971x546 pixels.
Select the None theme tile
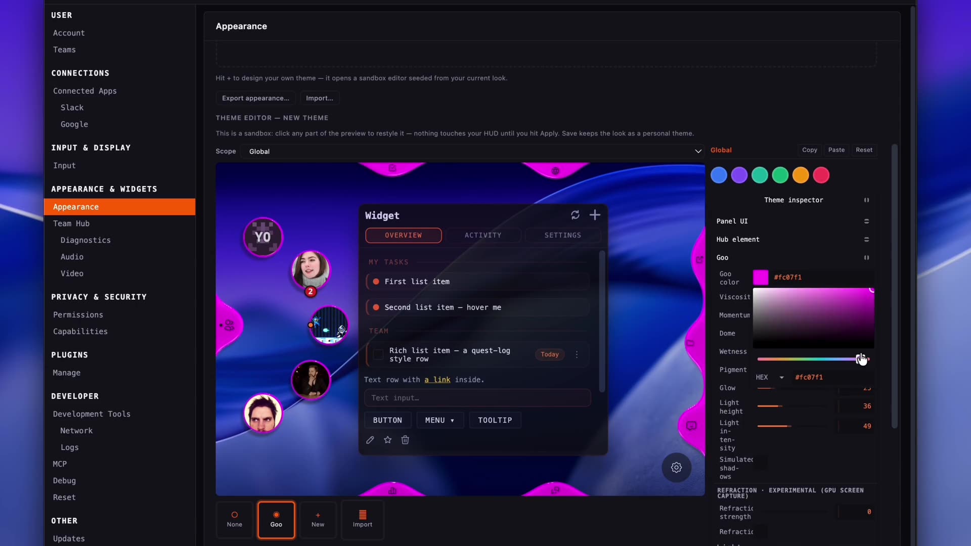pyautogui.click(x=235, y=520)
